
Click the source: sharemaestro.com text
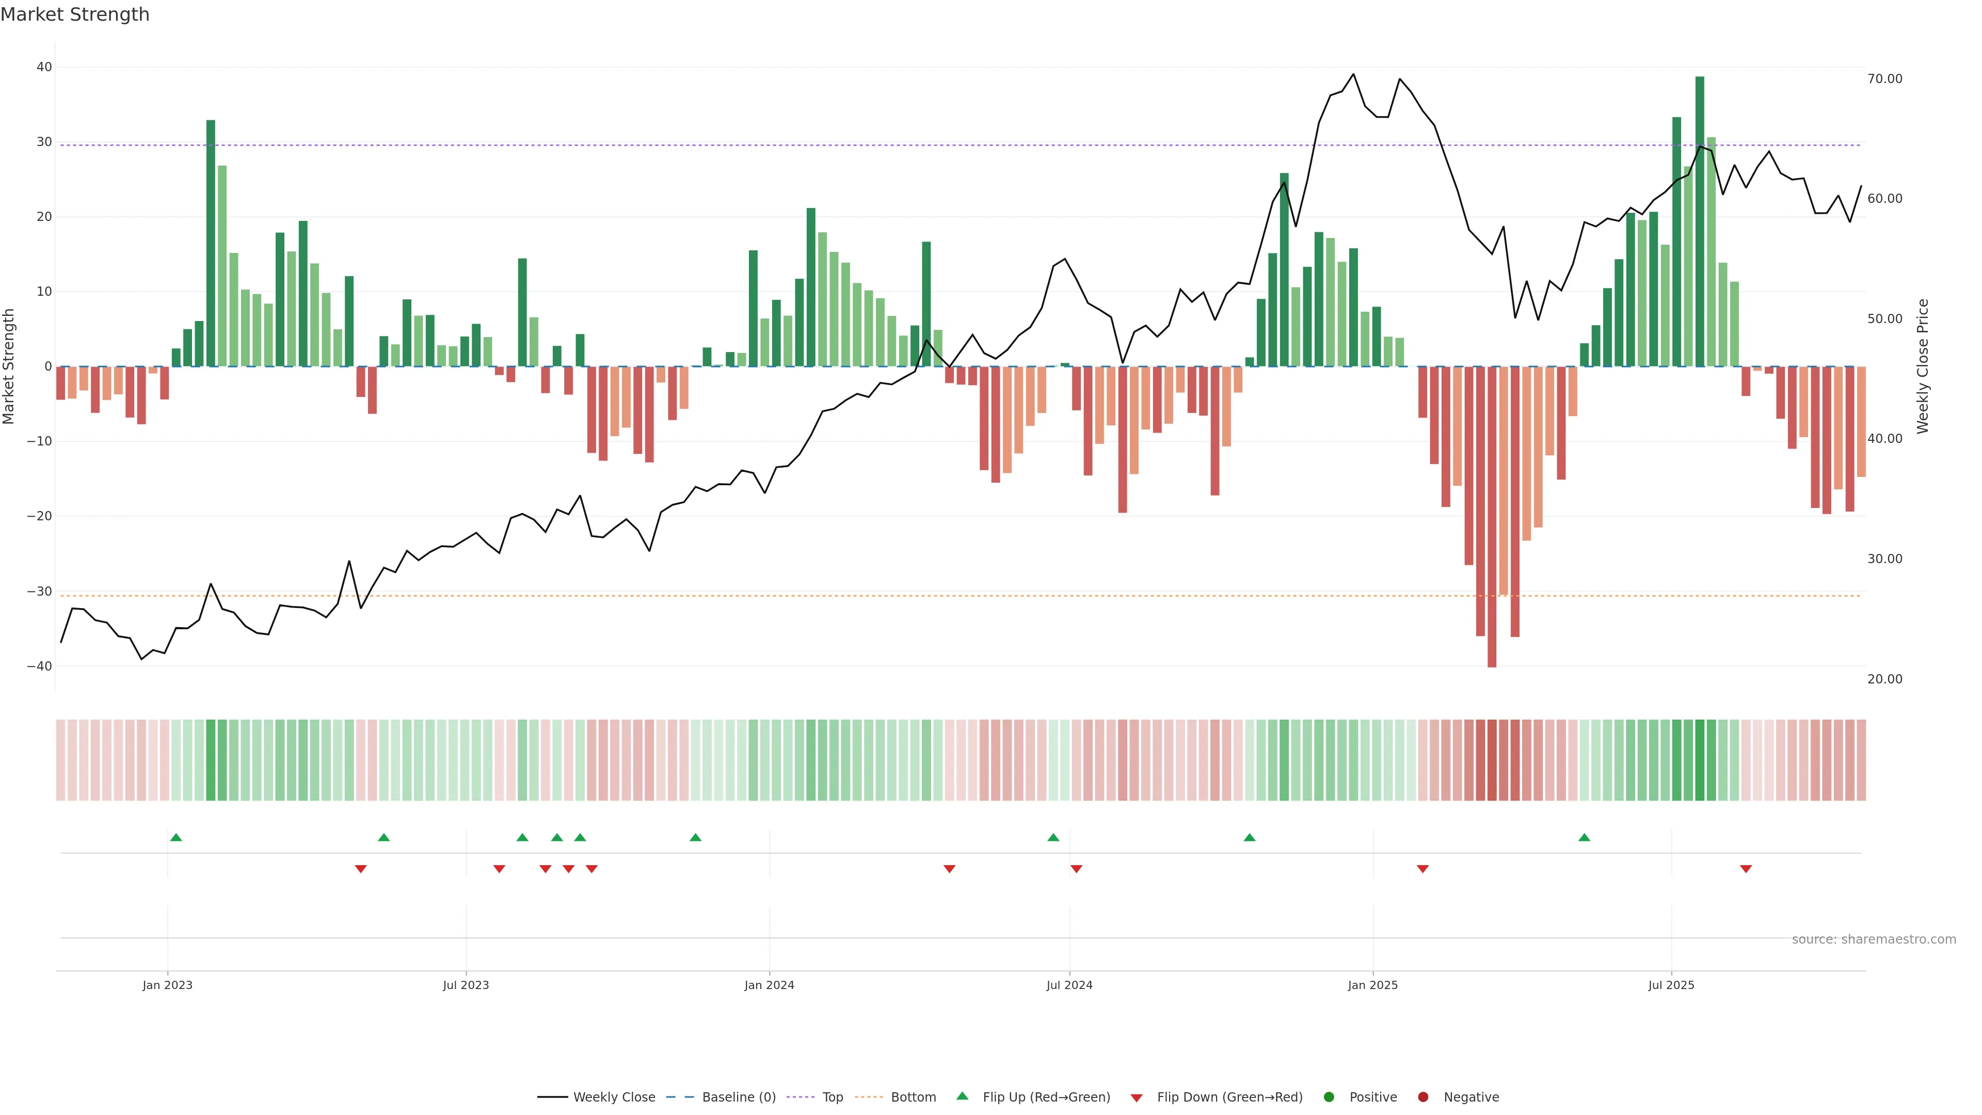[1874, 939]
